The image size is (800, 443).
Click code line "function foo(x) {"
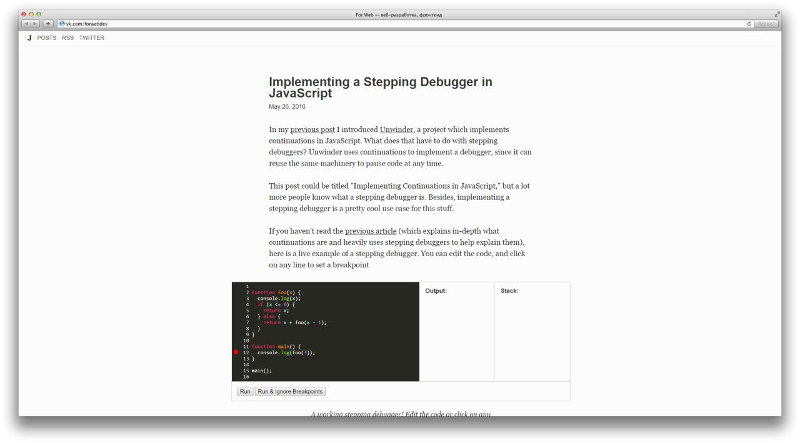pyautogui.click(x=276, y=292)
